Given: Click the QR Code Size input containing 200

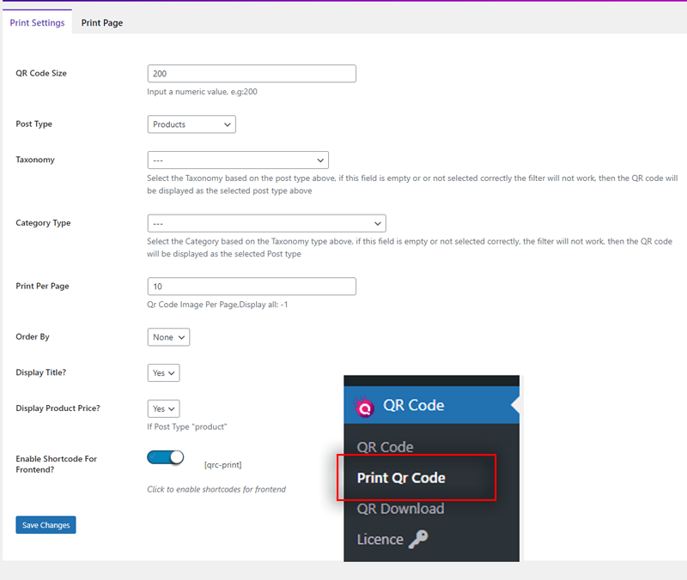Looking at the screenshot, I should 252,73.
